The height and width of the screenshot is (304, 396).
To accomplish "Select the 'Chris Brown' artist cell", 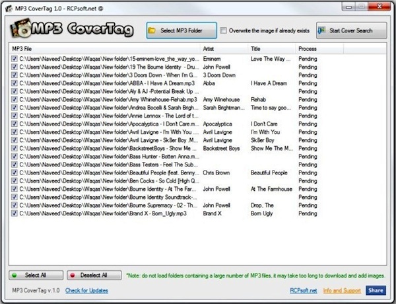I will (x=216, y=172).
